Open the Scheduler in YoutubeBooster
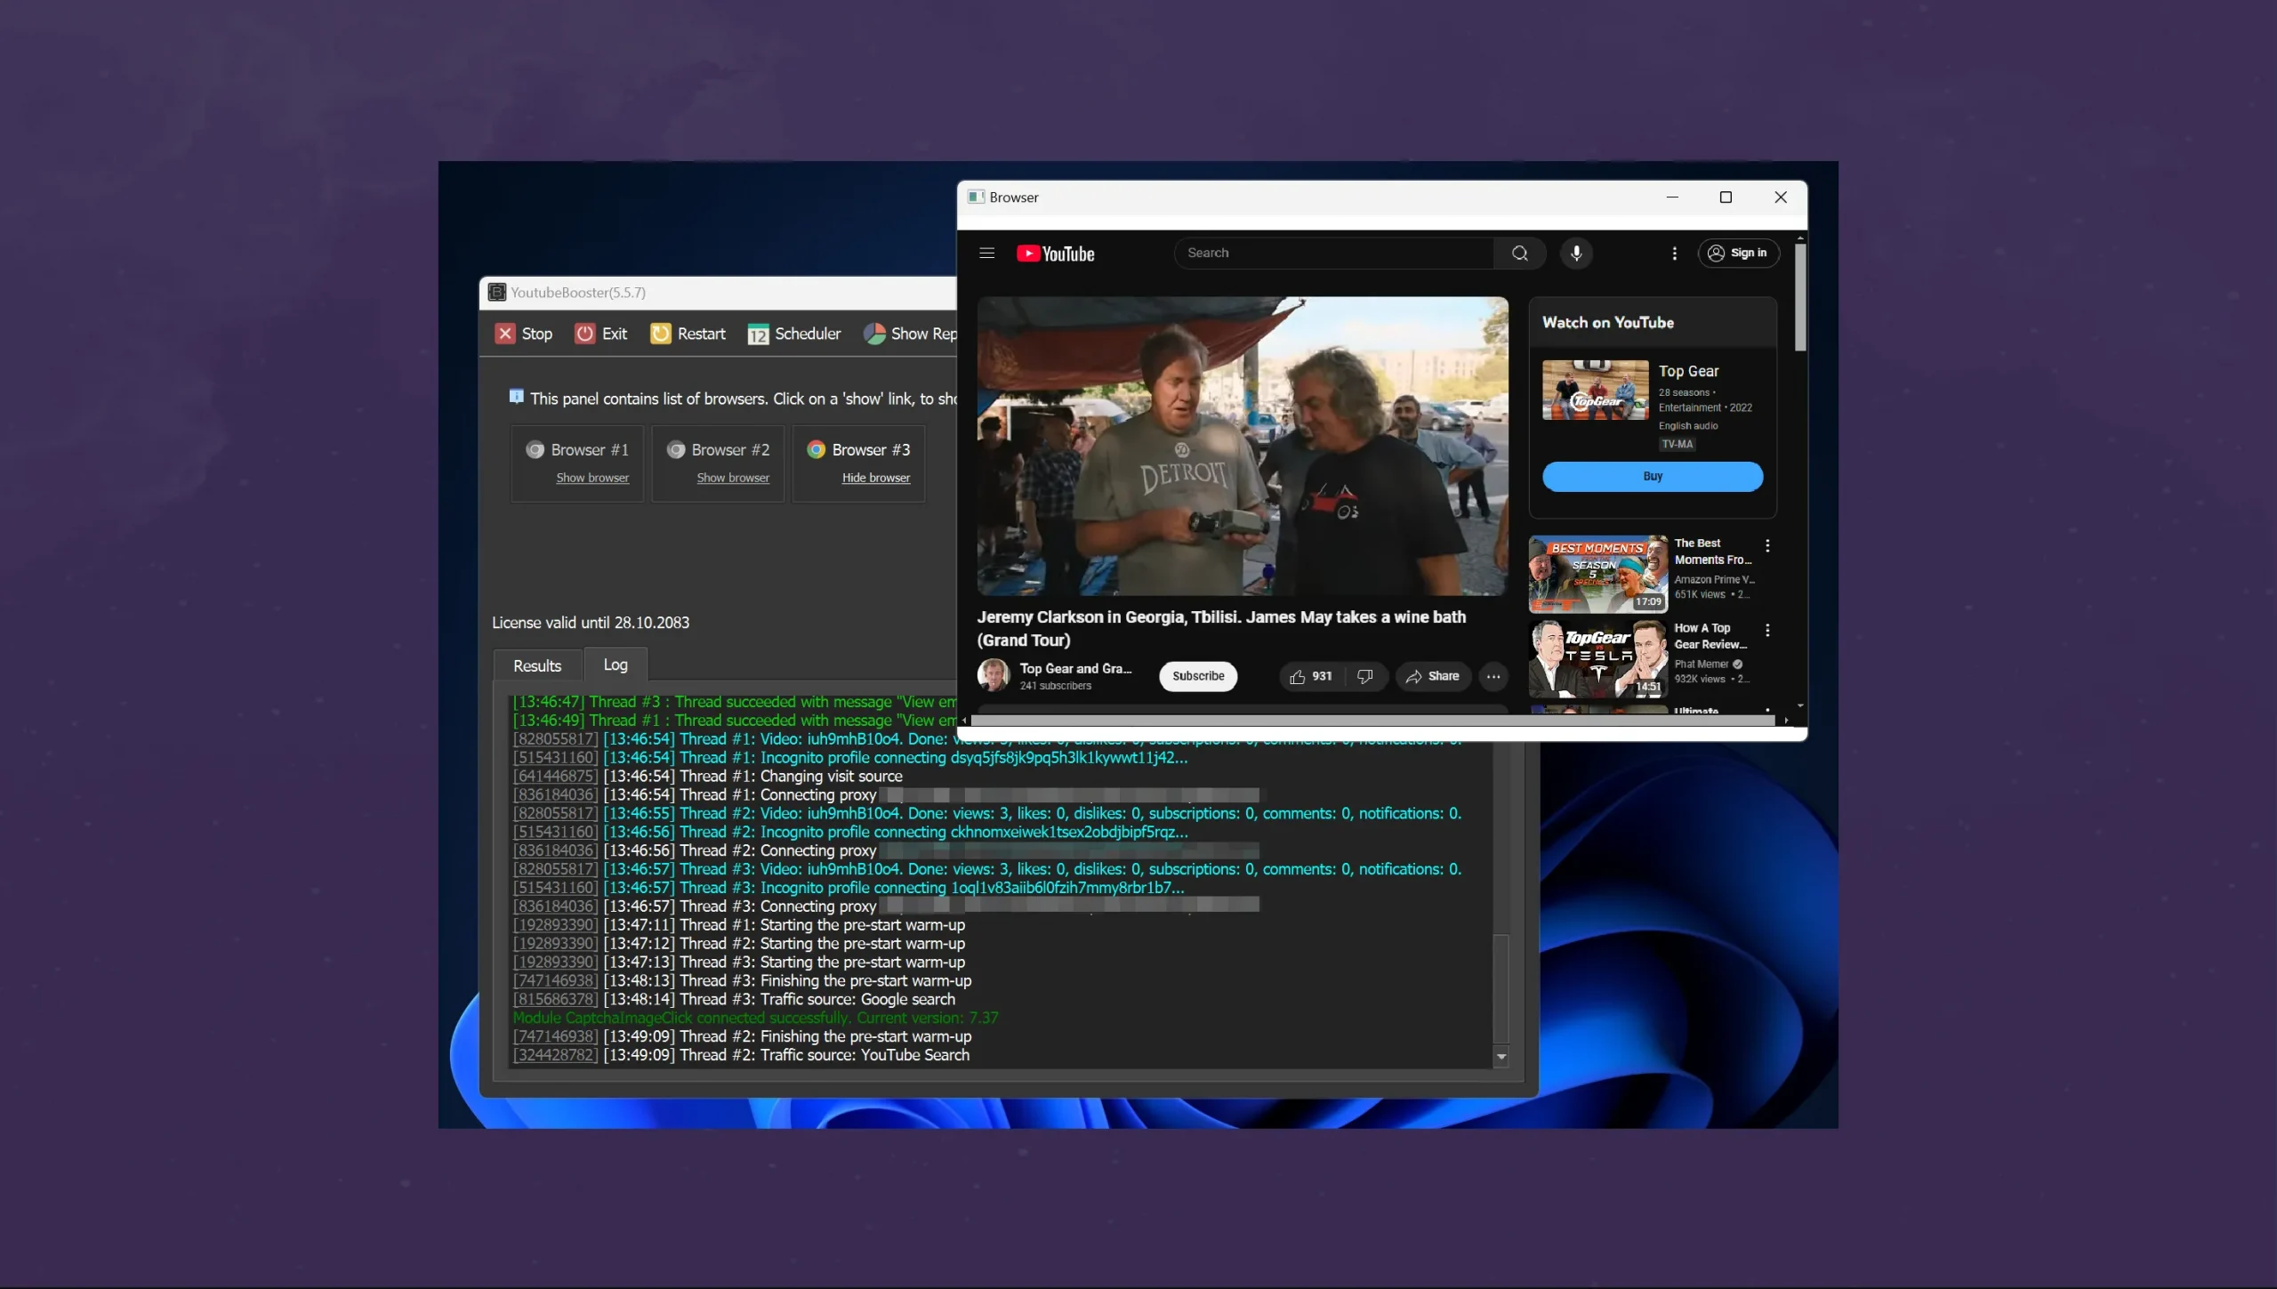Viewport: 2277px width, 1289px height. click(x=794, y=334)
